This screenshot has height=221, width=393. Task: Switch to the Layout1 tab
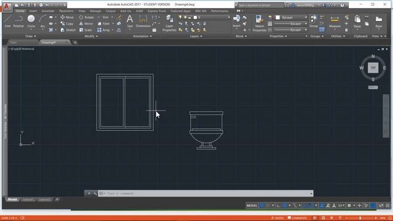(x=28, y=200)
